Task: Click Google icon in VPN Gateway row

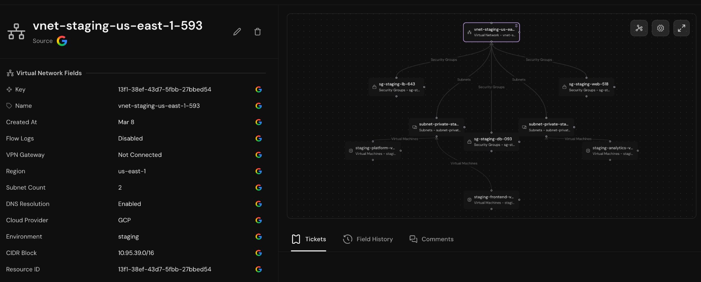Action: click(259, 155)
